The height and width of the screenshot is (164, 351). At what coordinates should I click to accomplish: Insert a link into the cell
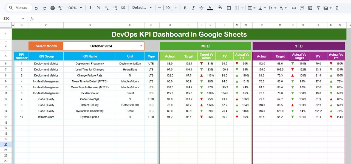pyautogui.click(x=294, y=8)
